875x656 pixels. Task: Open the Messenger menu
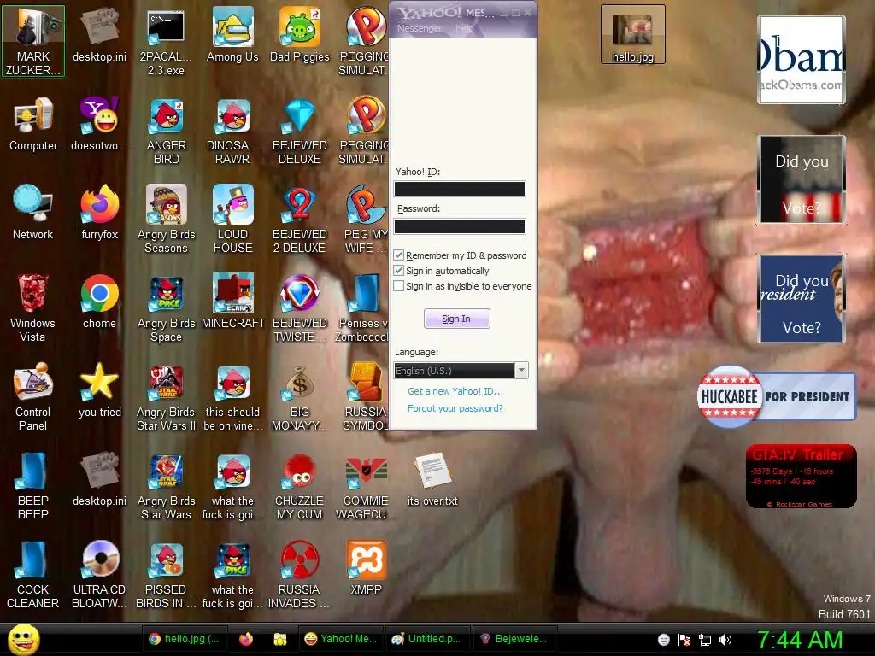point(419,28)
